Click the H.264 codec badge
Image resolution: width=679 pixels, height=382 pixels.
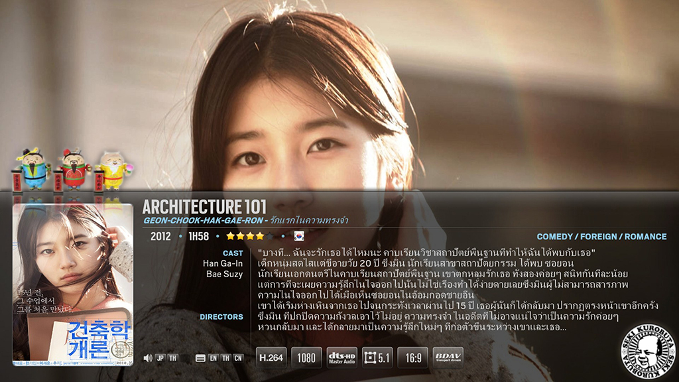coord(271,357)
